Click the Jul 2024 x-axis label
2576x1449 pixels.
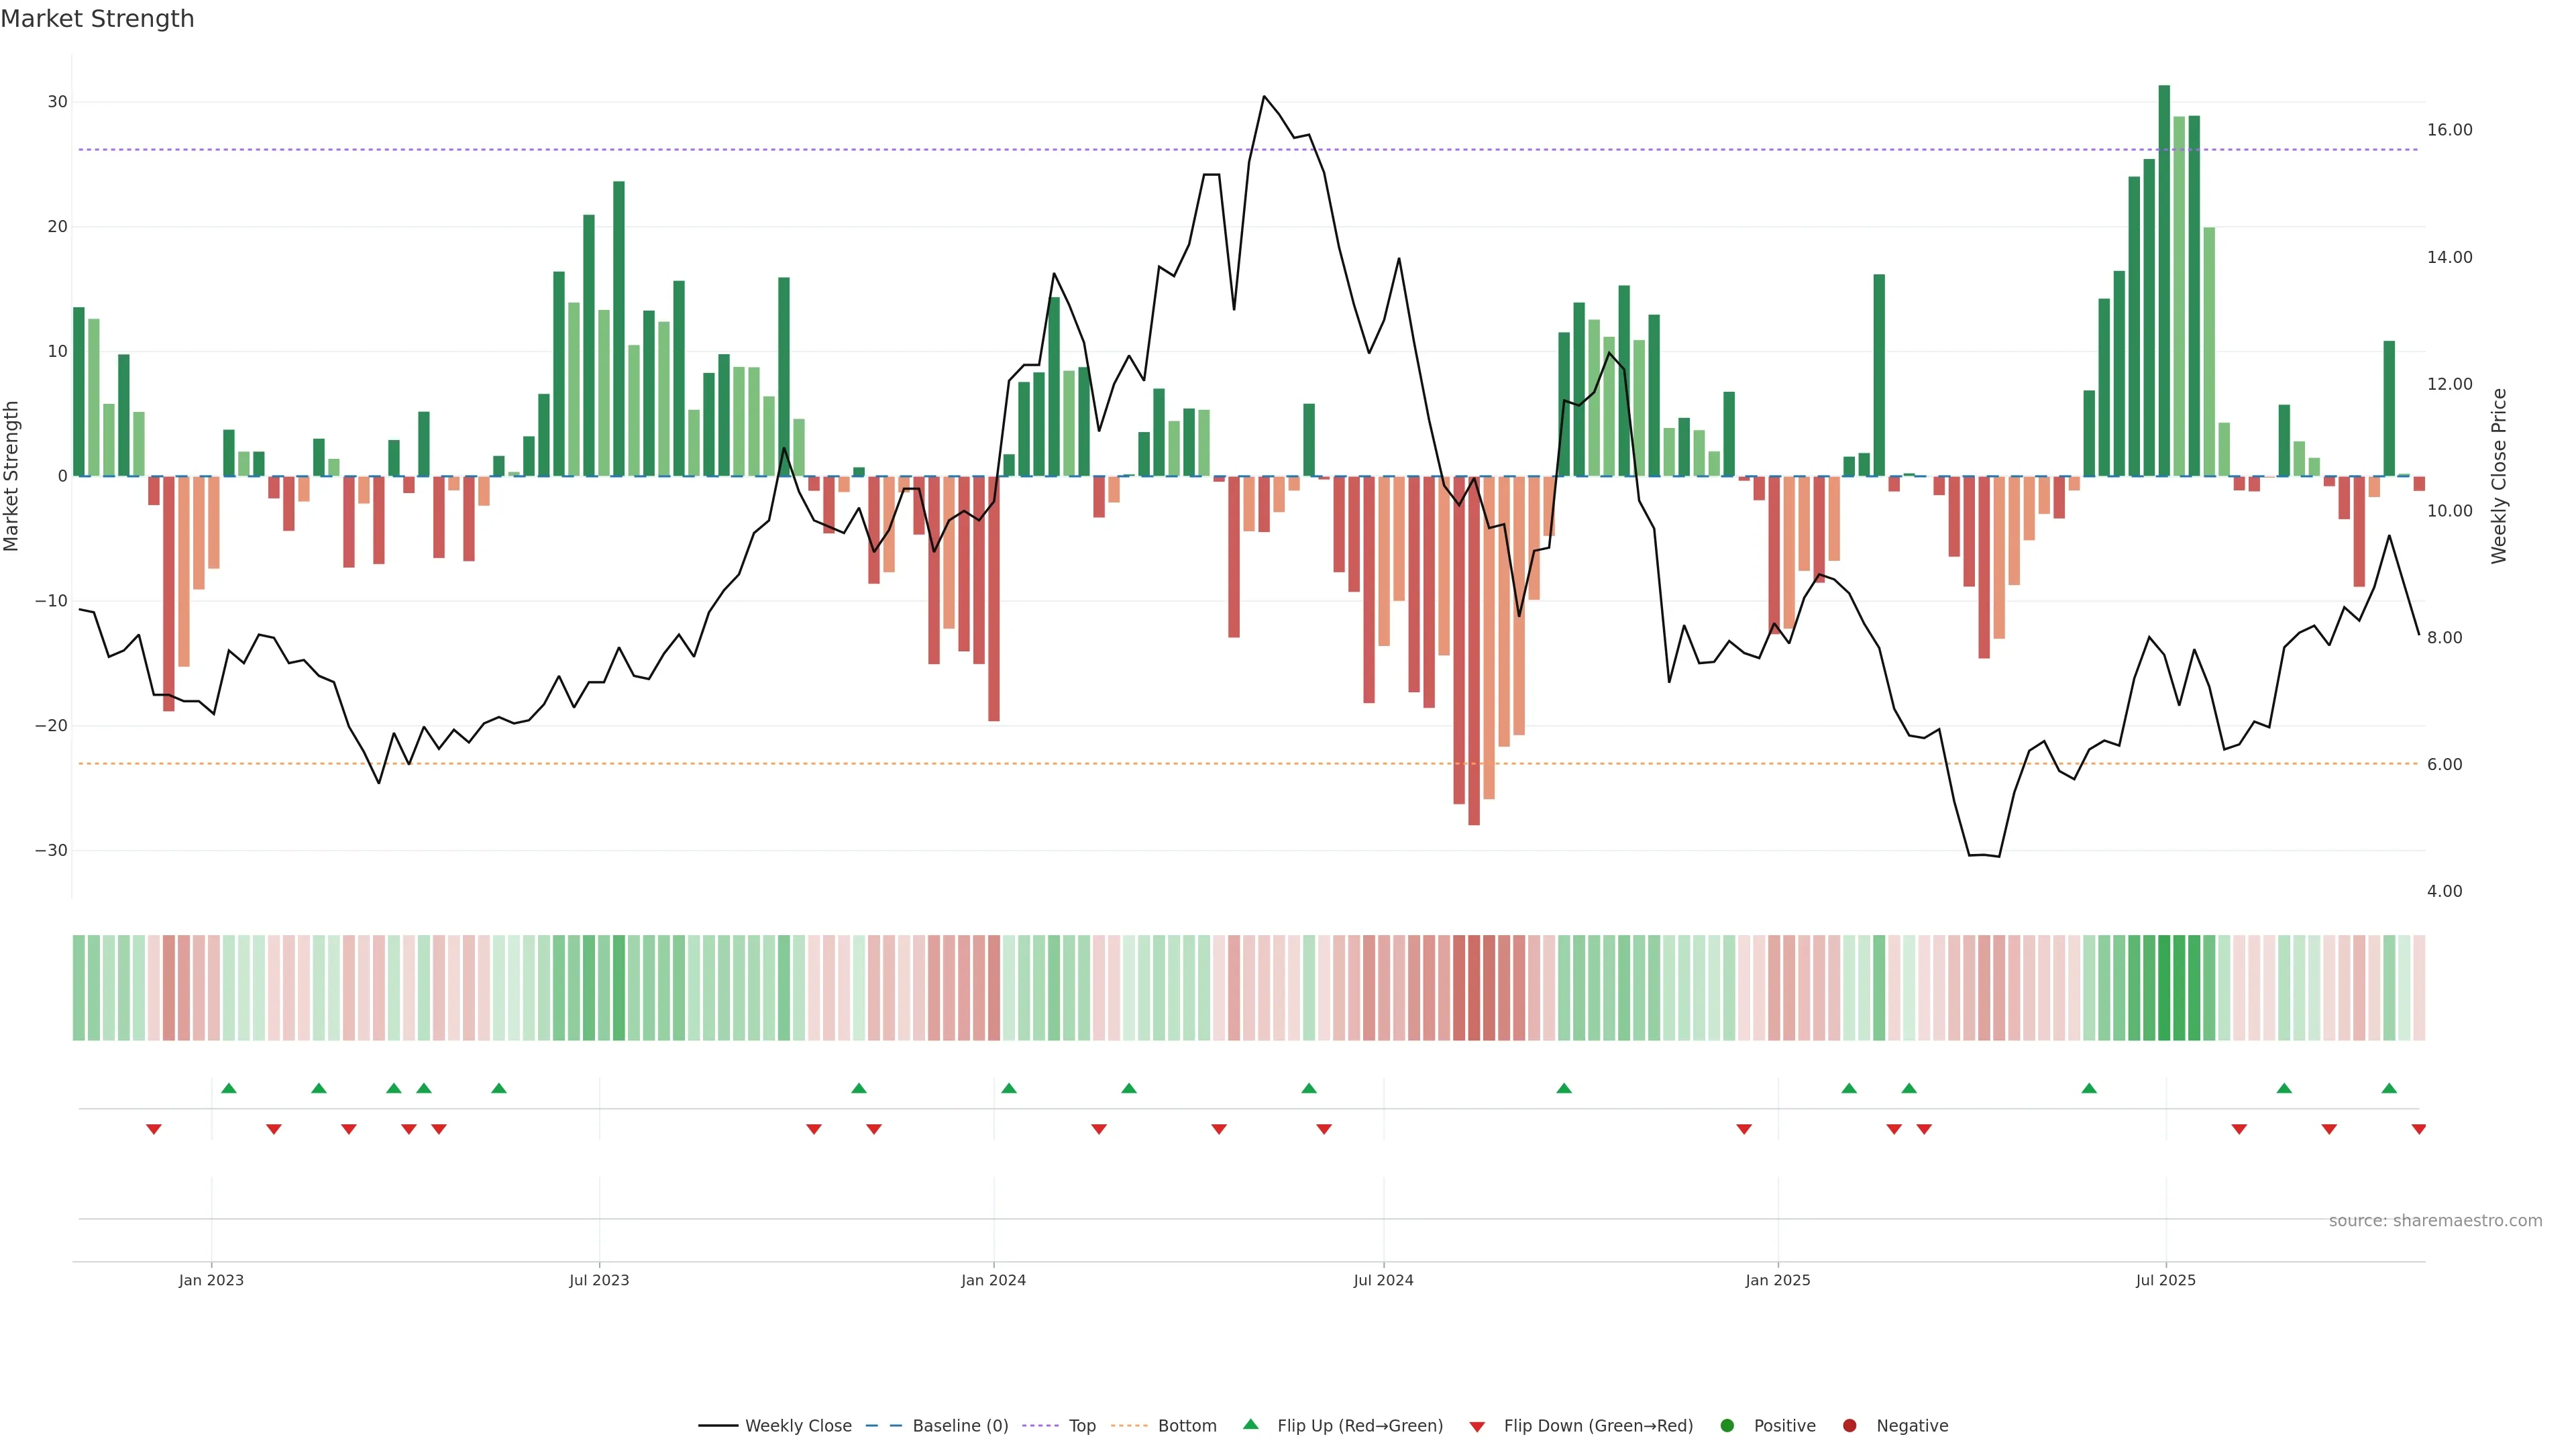click(x=1383, y=1280)
